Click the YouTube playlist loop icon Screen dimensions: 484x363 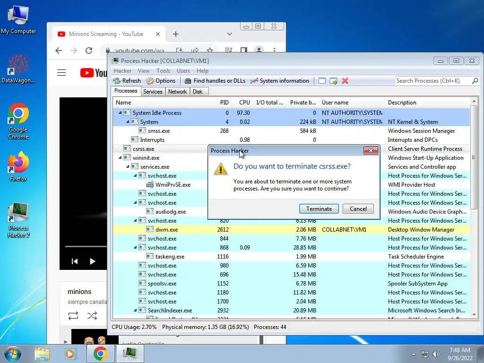[73, 315]
